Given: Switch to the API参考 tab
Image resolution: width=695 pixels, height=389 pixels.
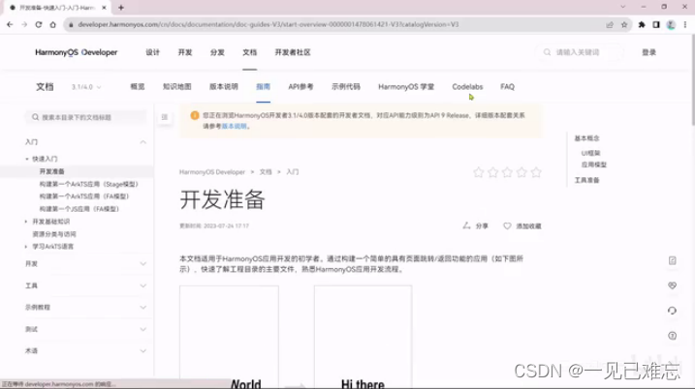Looking at the screenshot, I should (x=300, y=87).
